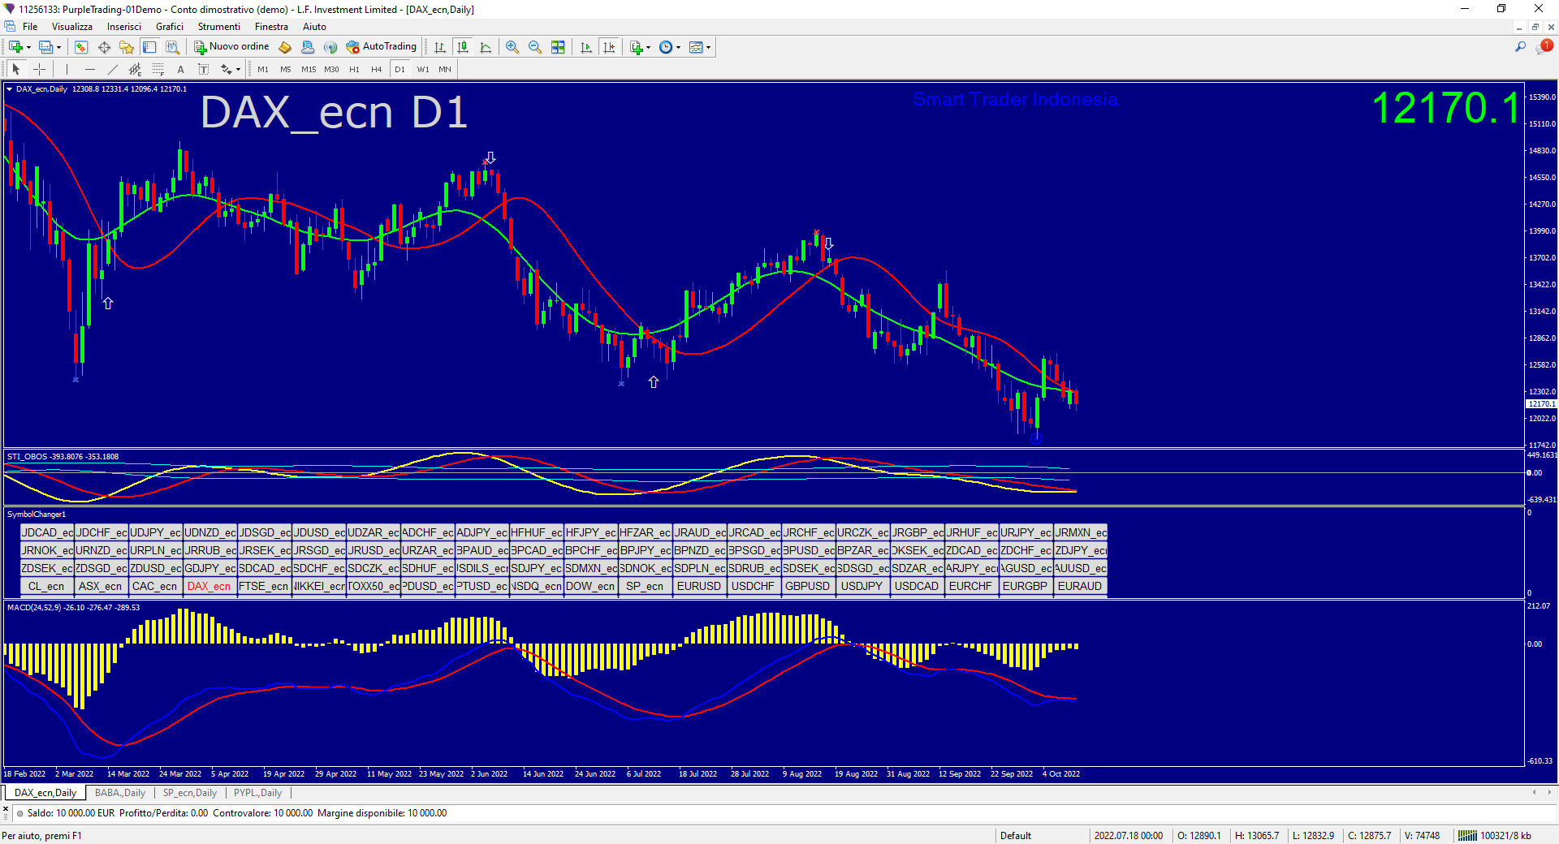The height and width of the screenshot is (844, 1559).
Task: Toggle the AutoTrading button
Action: click(382, 47)
